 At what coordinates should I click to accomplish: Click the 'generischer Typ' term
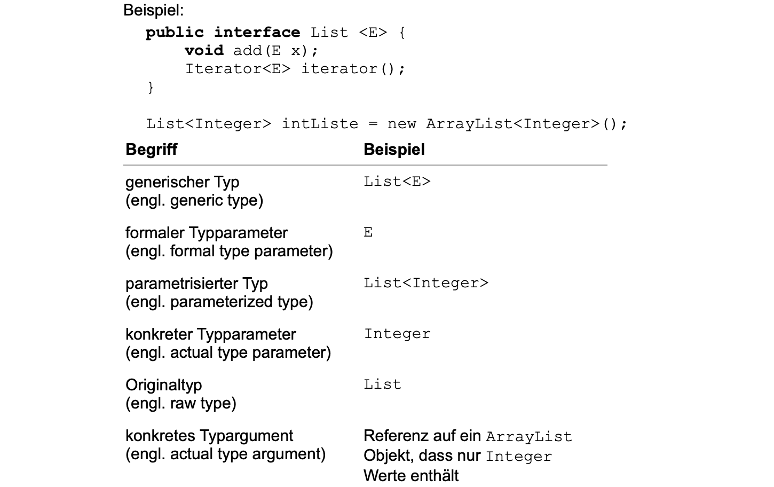[182, 182]
